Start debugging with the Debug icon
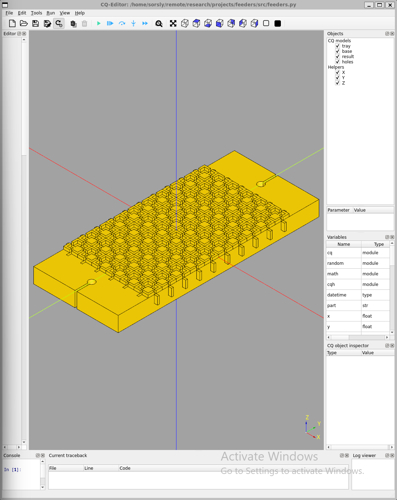 (110, 24)
